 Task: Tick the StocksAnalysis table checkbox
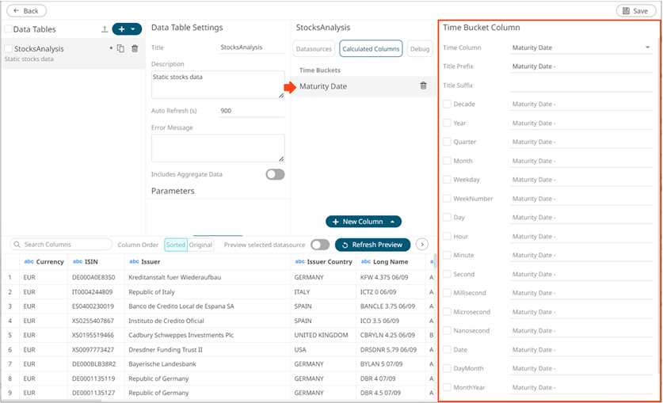(8, 48)
